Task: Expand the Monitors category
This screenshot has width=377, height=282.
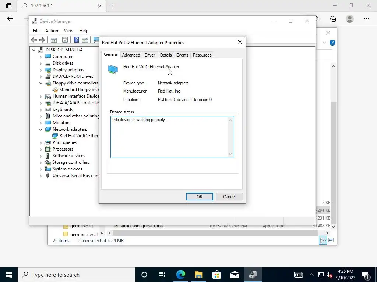Action: pos(40,123)
